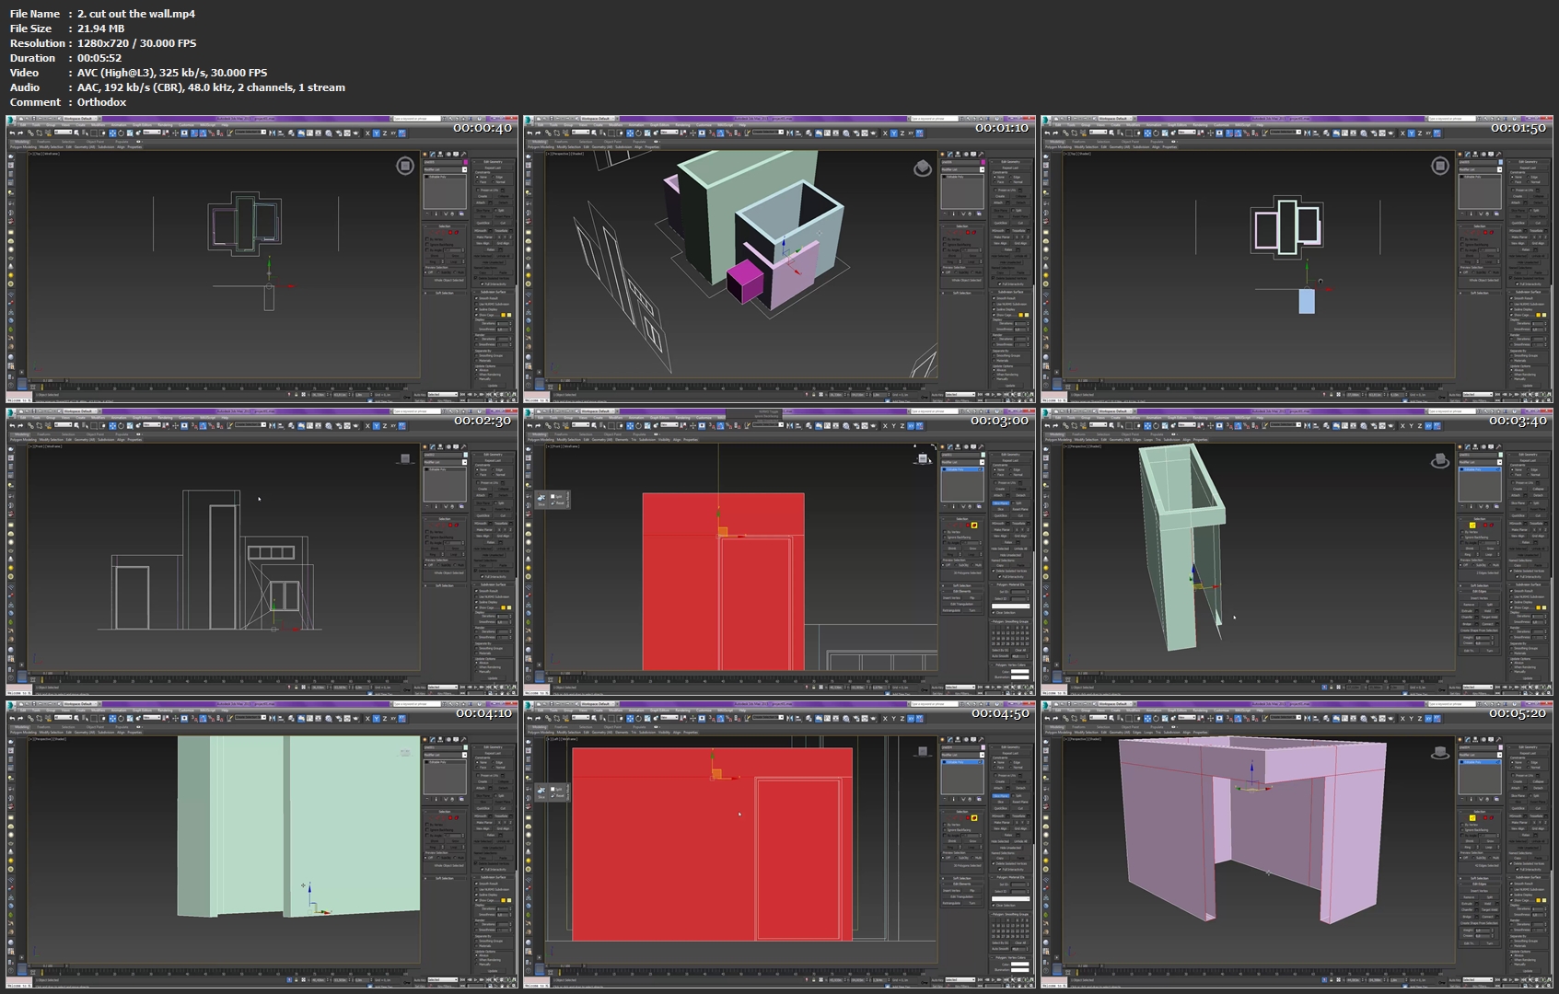Viewport: 1559px width, 994px height.
Task: Click Redo icon in 00:00:40 frame
Action: [20, 133]
